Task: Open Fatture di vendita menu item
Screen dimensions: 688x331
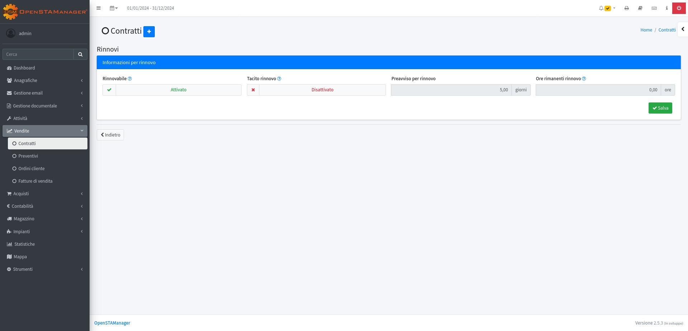Action: [35, 181]
